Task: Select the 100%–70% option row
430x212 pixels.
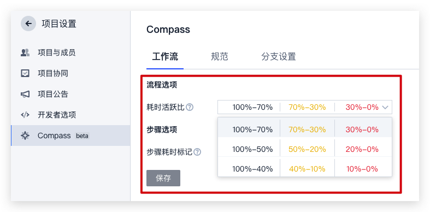Action: pos(305,128)
